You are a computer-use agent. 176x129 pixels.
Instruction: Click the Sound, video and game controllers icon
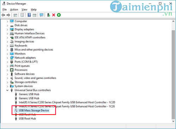[12, 78]
